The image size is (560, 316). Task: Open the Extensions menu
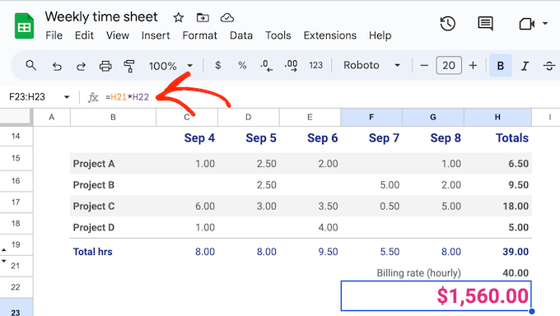click(x=330, y=35)
